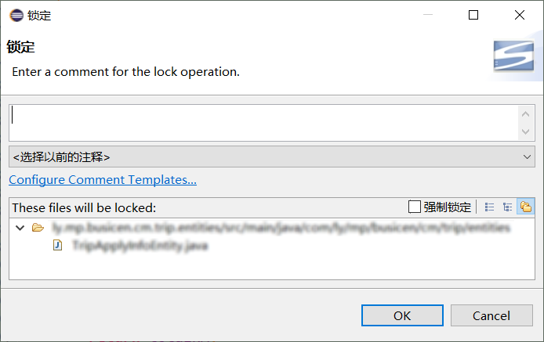Focus the lock comment text area
544x342 pixels.
(263, 123)
